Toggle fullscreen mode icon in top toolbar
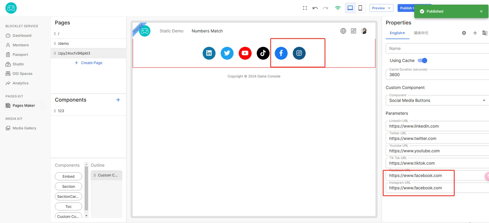Screen dimensions: 489x223 point(305,8)
